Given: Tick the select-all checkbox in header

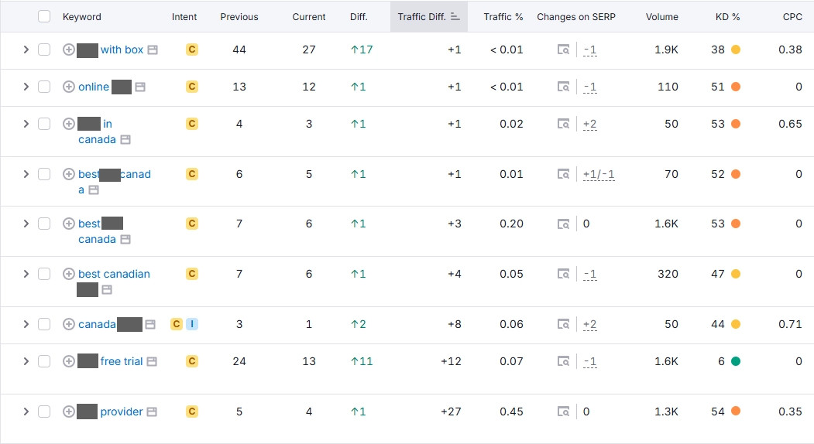Looking at the screenshot, I should point(44,16).
